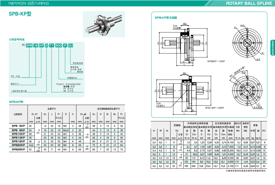Click the 4-S diagram label
Screen dimensions: 275x185
click(x=258, y=60)
